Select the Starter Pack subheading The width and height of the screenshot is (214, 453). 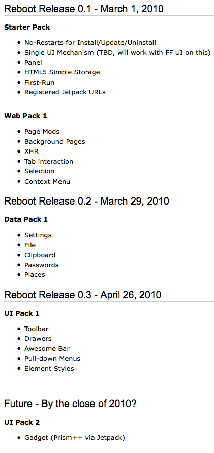[x=27, y=27]
